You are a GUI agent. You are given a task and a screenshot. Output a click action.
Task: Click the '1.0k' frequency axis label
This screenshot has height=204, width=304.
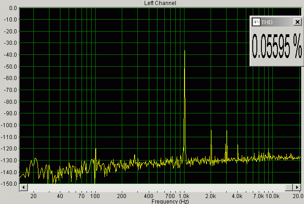[x=184, y=196]
